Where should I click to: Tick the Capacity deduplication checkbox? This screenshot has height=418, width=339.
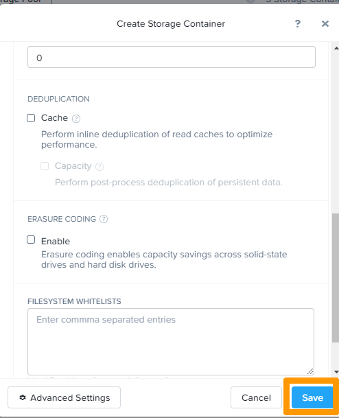click(45, 166)
